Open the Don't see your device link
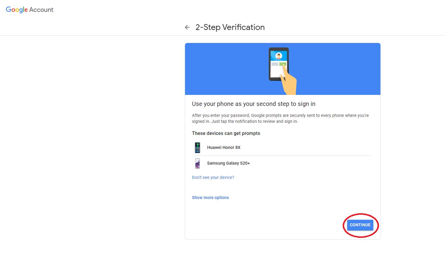Viewport: 444px width, 269px height. tap(213, 177)
